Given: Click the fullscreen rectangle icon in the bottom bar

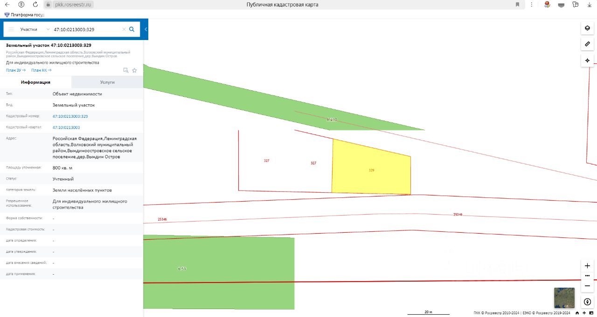Looking at the screenshot, I should tap(591, 313).
